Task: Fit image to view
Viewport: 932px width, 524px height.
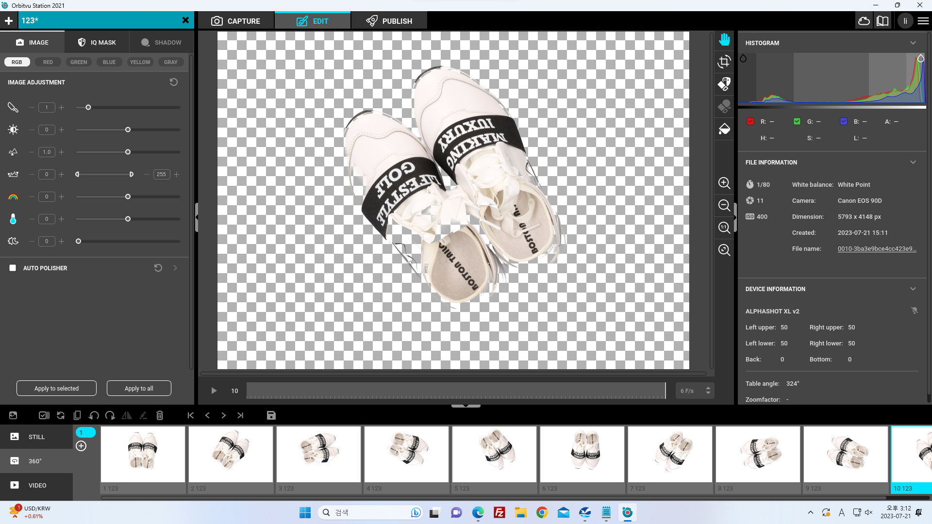Action: click(x=724, y=250)
